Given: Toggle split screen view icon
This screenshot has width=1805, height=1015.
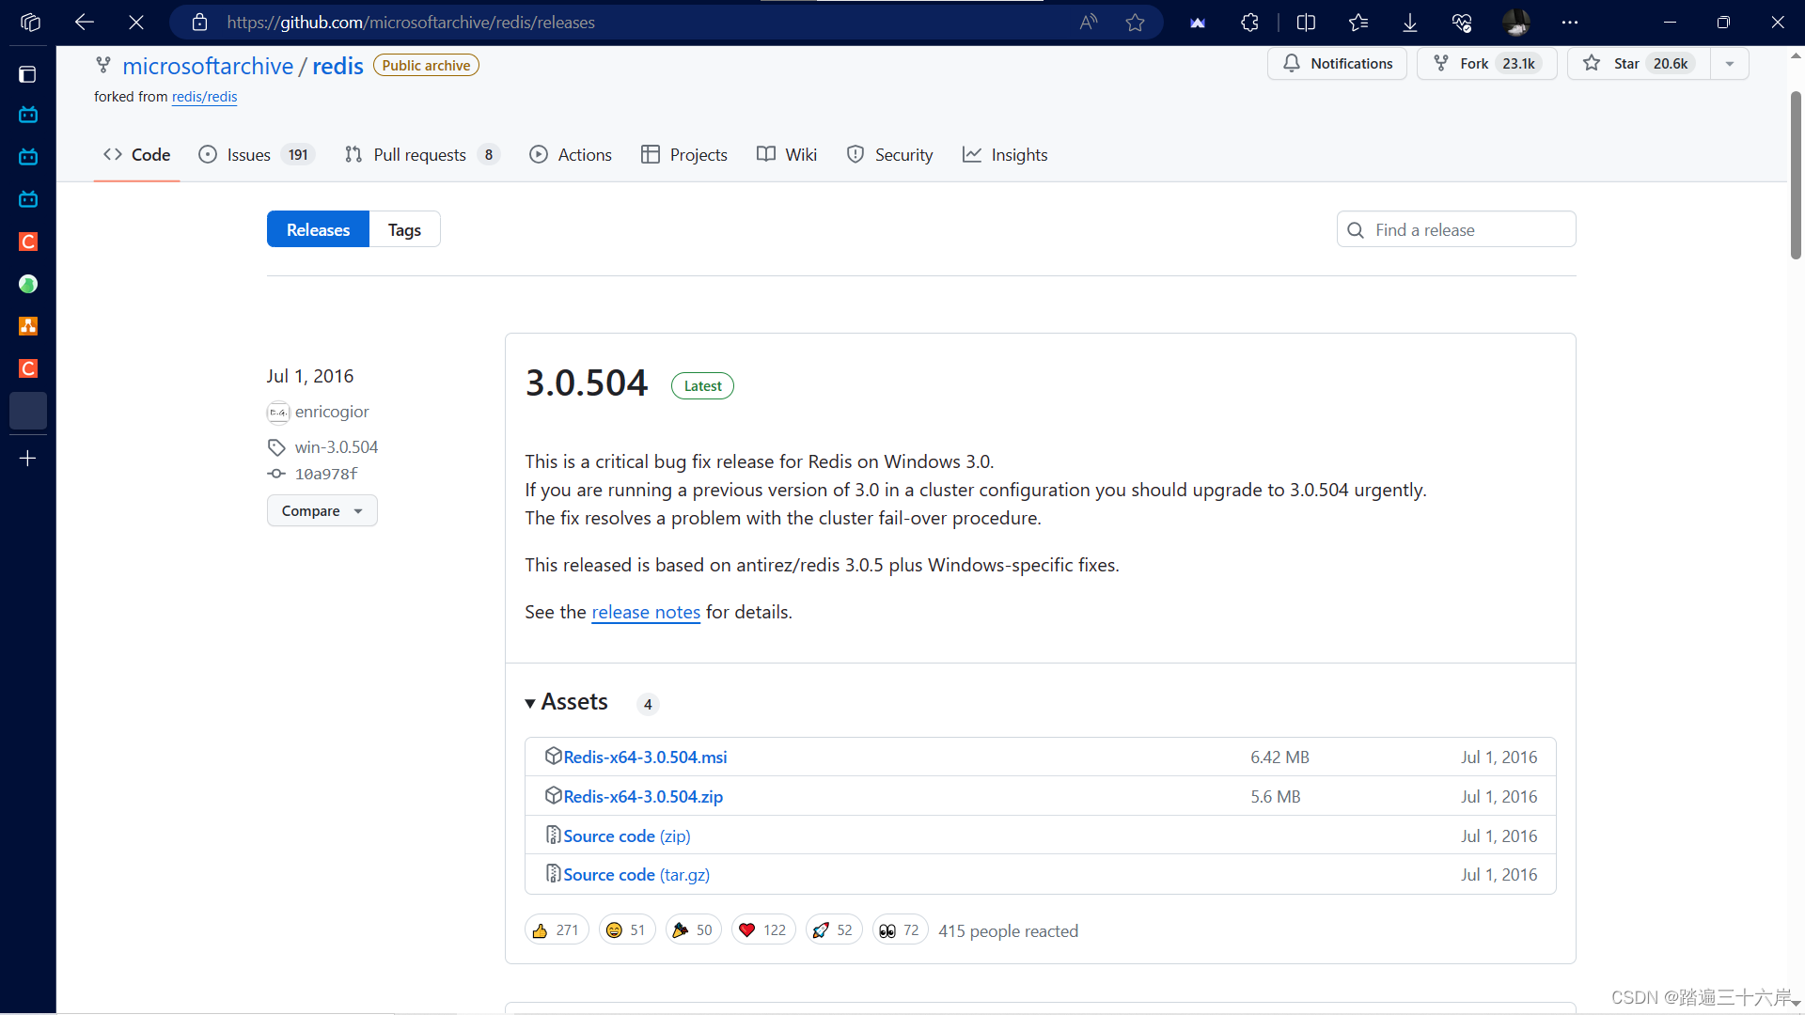Looking at the screenshot, I should [1306, 22].
